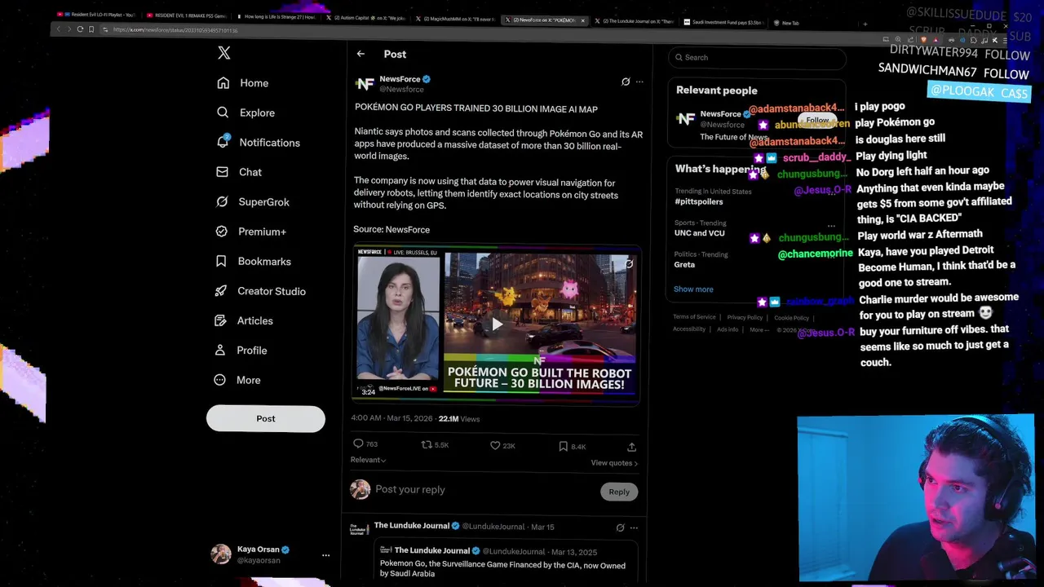Switch to MagicMushMM on X tab
This screenshot has width=1044, height=587.
453,19
